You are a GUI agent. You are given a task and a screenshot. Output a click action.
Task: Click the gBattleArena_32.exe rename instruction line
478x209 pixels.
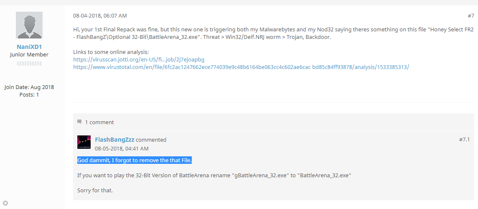pos(214,176)
